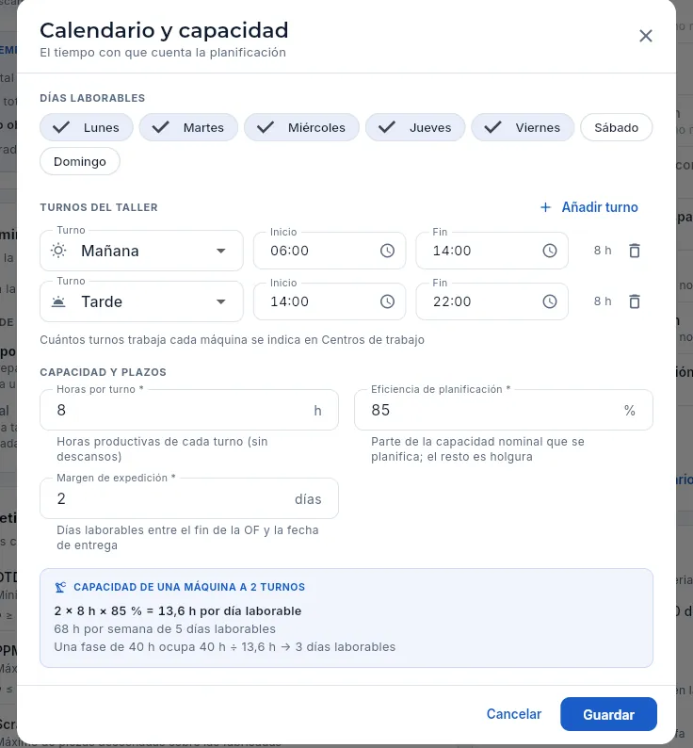Click the plus icon beside Añadir turno
693x748 pixels.
[x=545, y=207]
